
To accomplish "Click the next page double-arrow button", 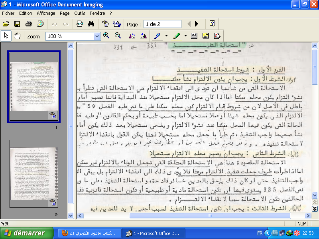I will click(x=315, y=209).
